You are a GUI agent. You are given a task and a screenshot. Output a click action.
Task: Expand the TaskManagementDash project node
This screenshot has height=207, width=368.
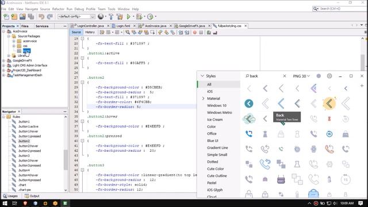coord(4,75)
